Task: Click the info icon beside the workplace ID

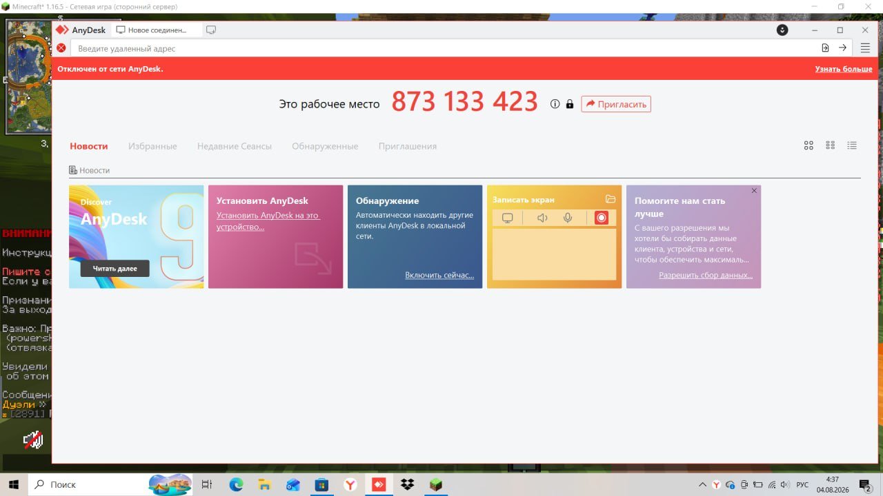Action: (555, 104)
